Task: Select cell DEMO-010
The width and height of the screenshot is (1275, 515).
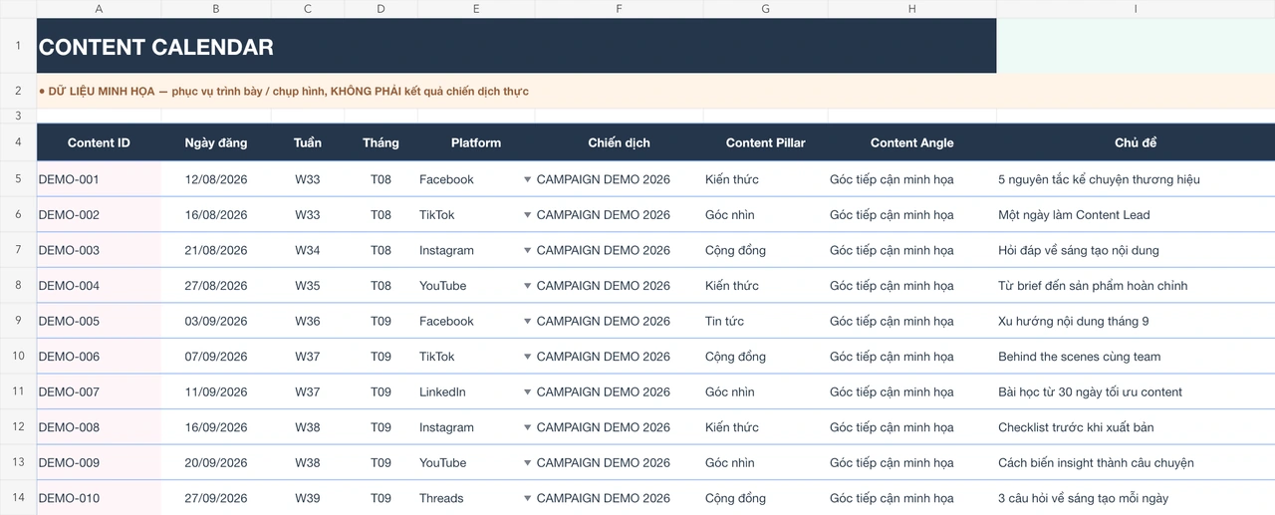Action: point(99,498)
